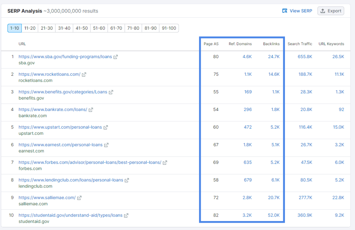Click the View SERP link

297,11
